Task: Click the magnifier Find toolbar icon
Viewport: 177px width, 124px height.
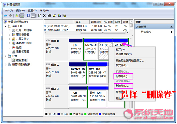Action: click(x=60, y=16)
